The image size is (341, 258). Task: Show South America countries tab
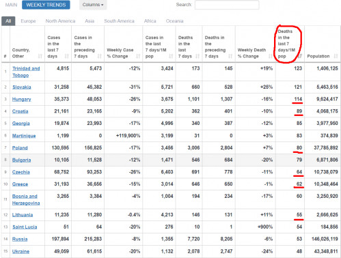coord(119,21)
